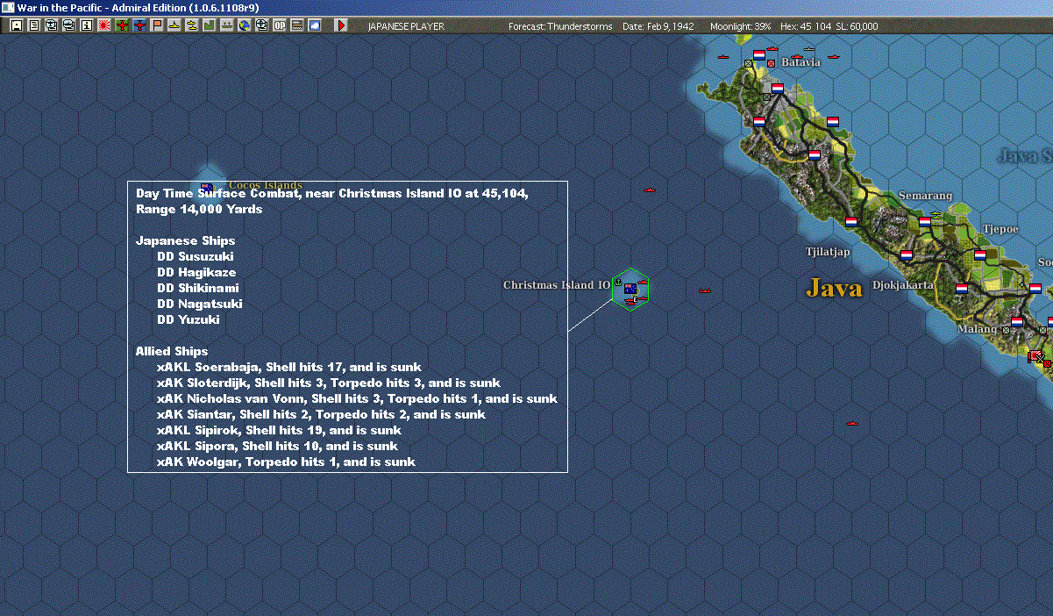This screenshot has height=616, width=1053.
Task: Click the anchored ships toolbar icon
Action: click(226, 25)
